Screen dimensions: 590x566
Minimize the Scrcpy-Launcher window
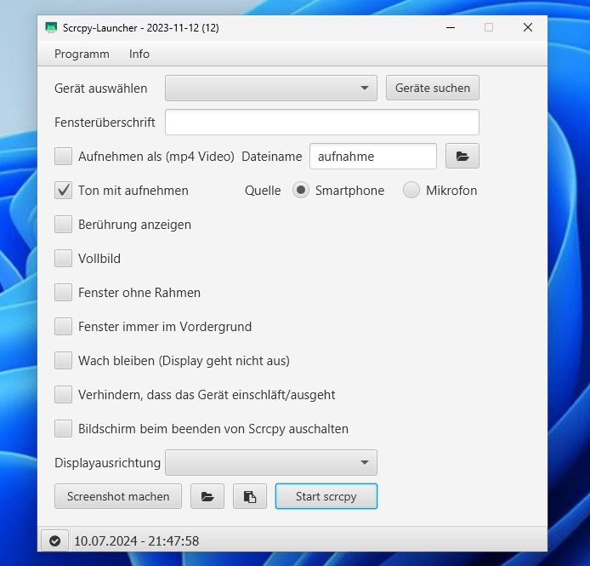[451, 27]
